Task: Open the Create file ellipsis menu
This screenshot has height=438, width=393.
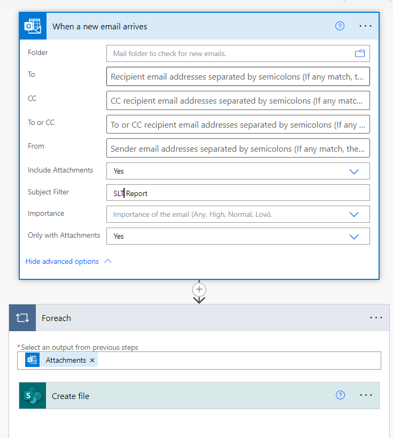Action: 366,395
